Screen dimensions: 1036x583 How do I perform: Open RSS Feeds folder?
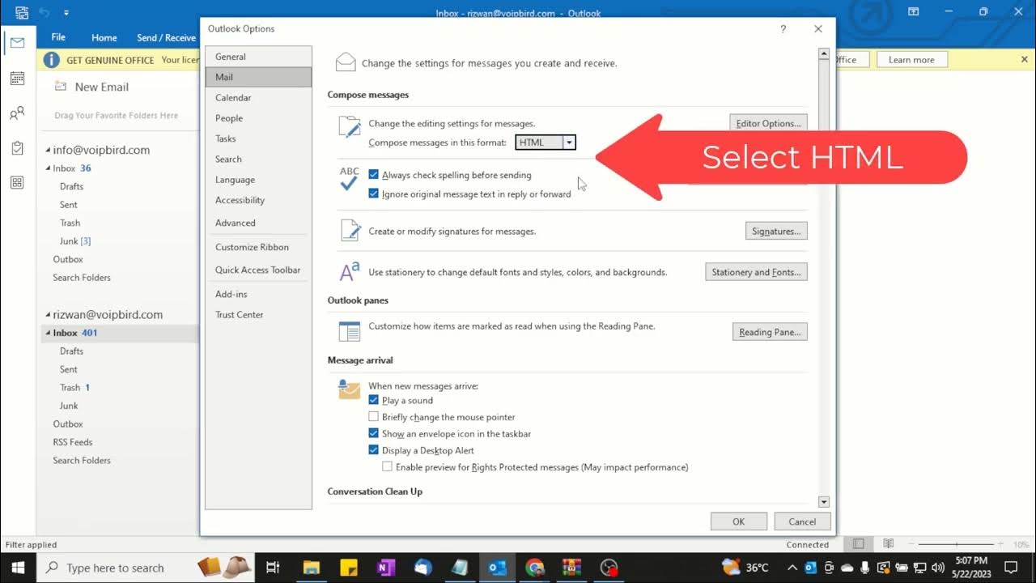(72, 442)
